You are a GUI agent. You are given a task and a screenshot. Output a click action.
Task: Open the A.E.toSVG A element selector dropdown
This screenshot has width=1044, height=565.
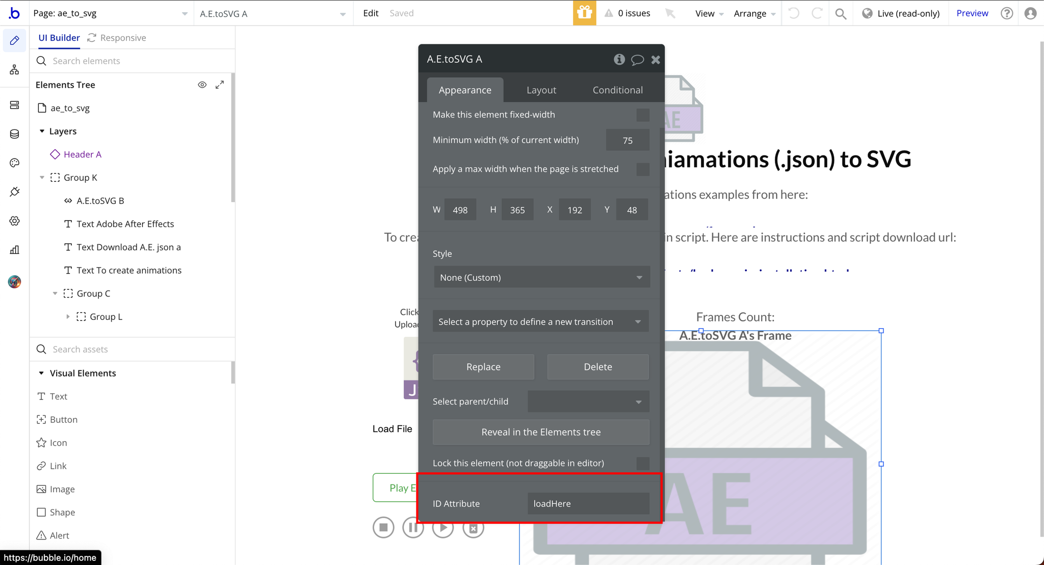pyautogui.click(x=273, y=13)
